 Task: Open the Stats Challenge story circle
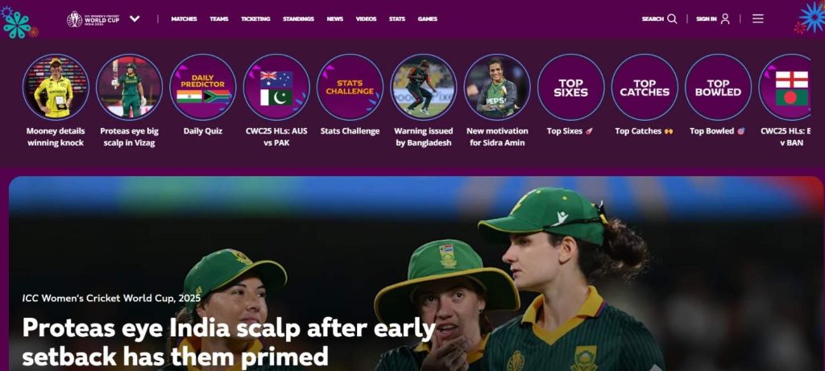[350, 87]
